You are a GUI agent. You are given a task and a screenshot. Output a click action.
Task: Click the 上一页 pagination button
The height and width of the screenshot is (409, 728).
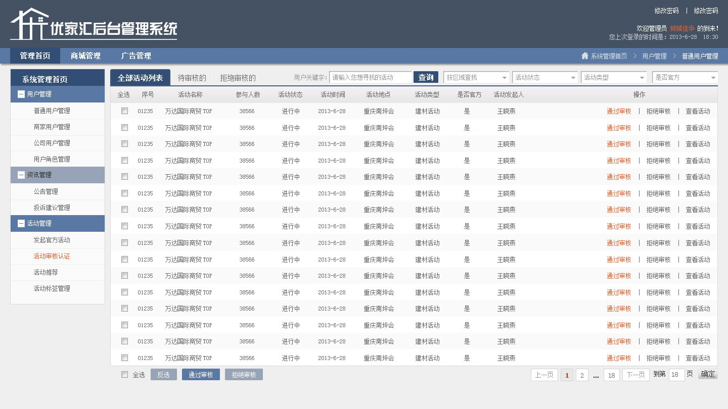tap(544, 375)
